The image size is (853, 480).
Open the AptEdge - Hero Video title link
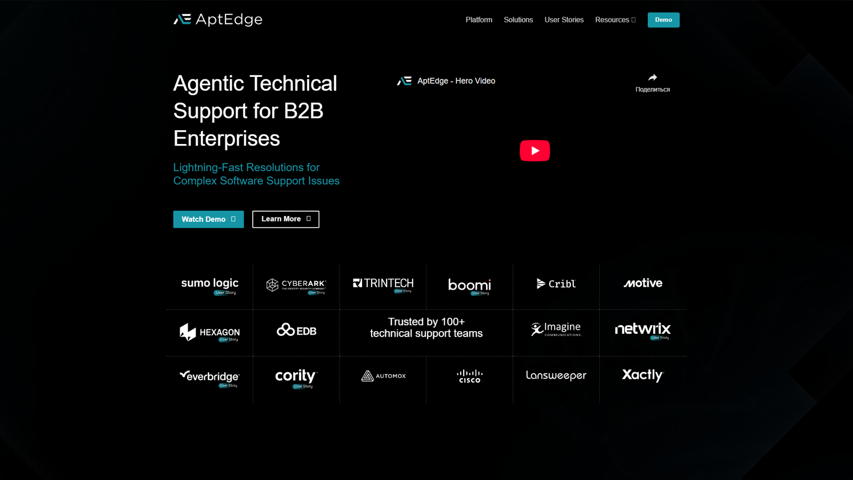click(456, 81)
